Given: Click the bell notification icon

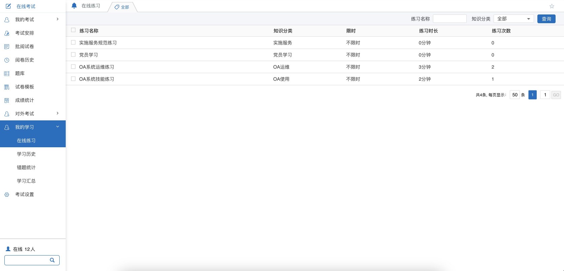Looking at the screenshot, I should [74, 6].
